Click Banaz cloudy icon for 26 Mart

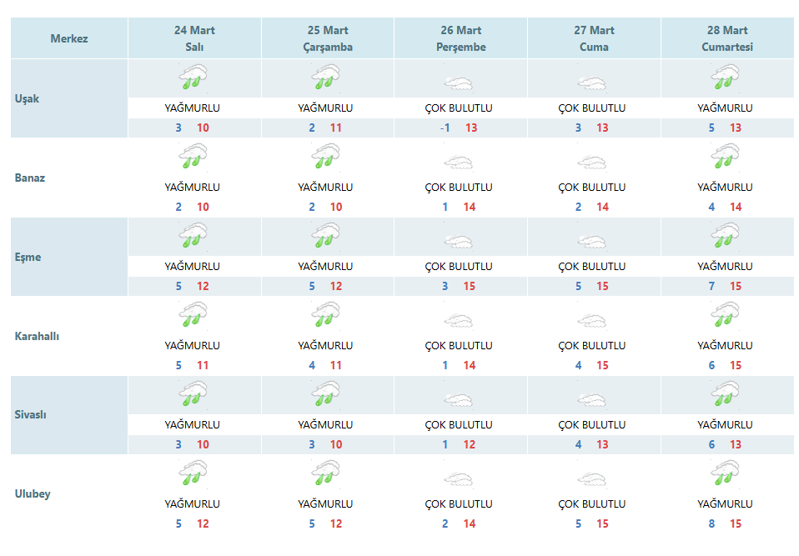[459, 163]
